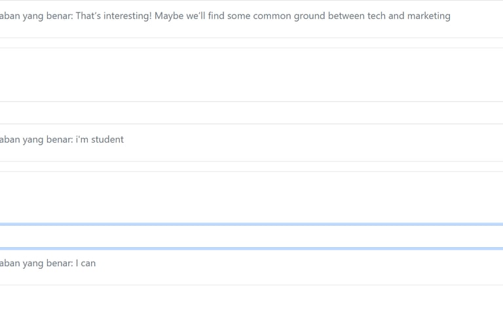This screenshot has height=335, width=503.
Task: Click the word "can" in the last answer
Action: coord(88,263)
